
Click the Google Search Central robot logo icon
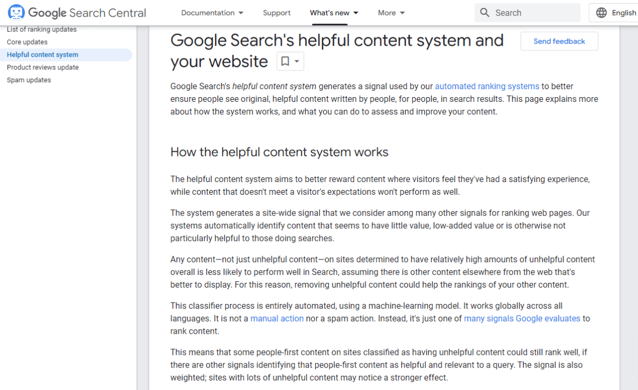(x=15, y=12)
